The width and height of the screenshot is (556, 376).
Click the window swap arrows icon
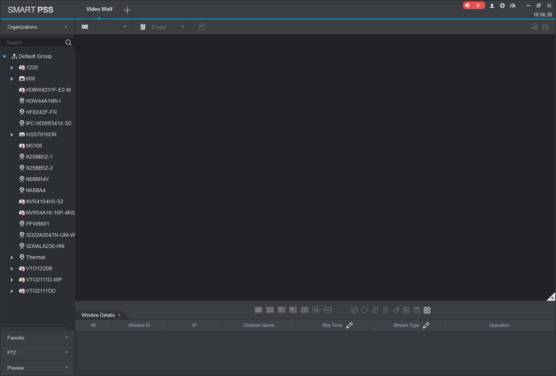coord(417,310)
